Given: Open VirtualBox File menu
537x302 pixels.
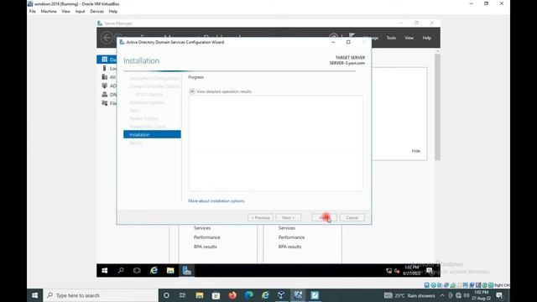Looking at the screenshot, I should point(33,11).
